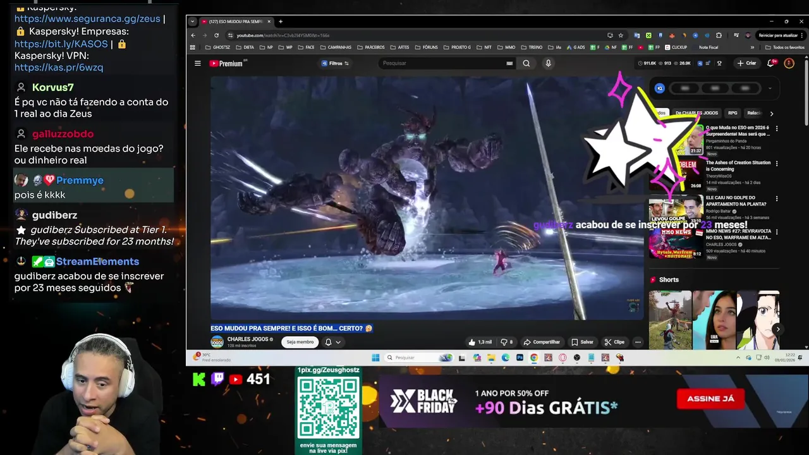809x455 pixels.
Task: Open the FÓRUNS bookmarks folder
Action: (427, 47)
